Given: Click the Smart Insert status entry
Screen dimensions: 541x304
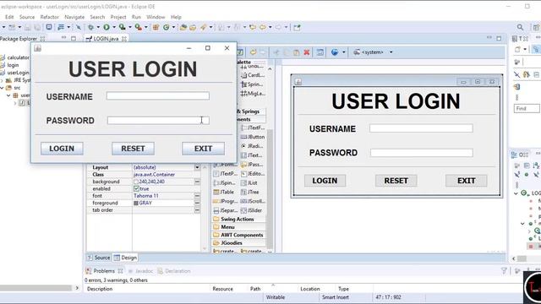Looking at the screenshot, I should [x=336, y=297].
